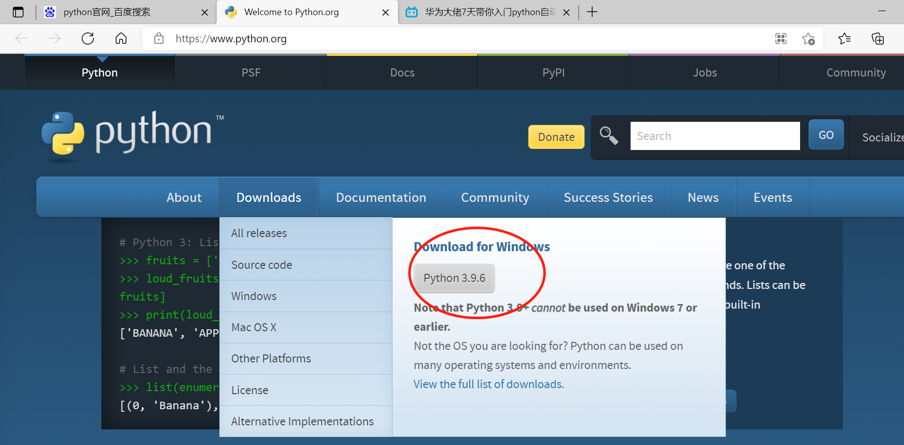This screenshot has height=445, width=904.
Task: Open the Favorites list icon
Action: (x=844, y=38)
